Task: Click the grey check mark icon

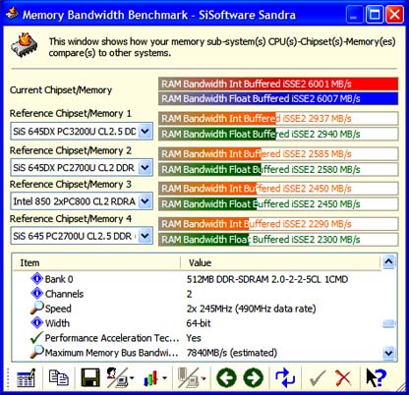Action: [x=318, y=378]
